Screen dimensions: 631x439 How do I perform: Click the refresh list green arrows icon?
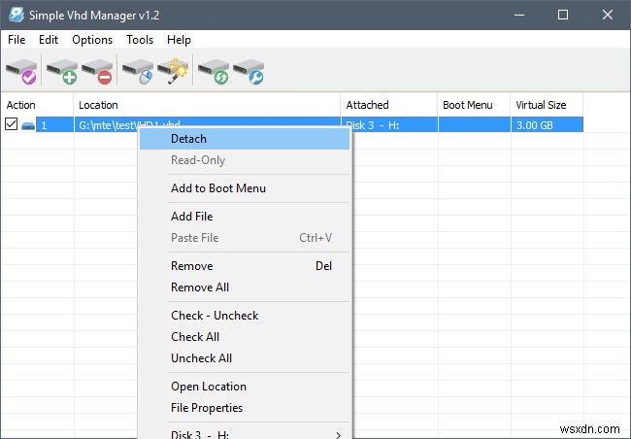(214, 71)
